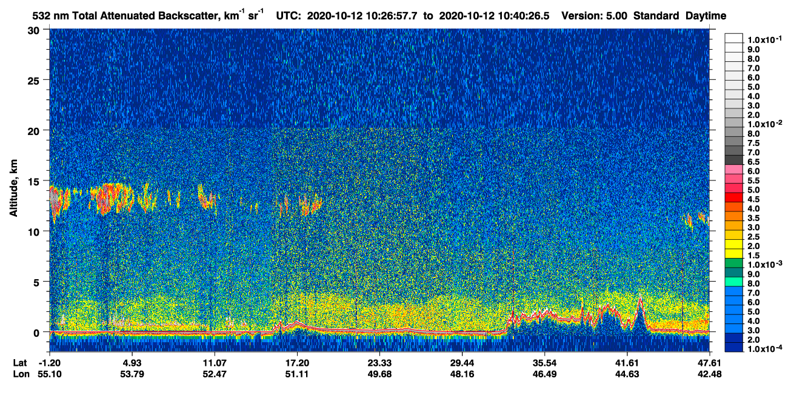
Task: Click the word 'Daytime' in the header
Action: point(705,16)
